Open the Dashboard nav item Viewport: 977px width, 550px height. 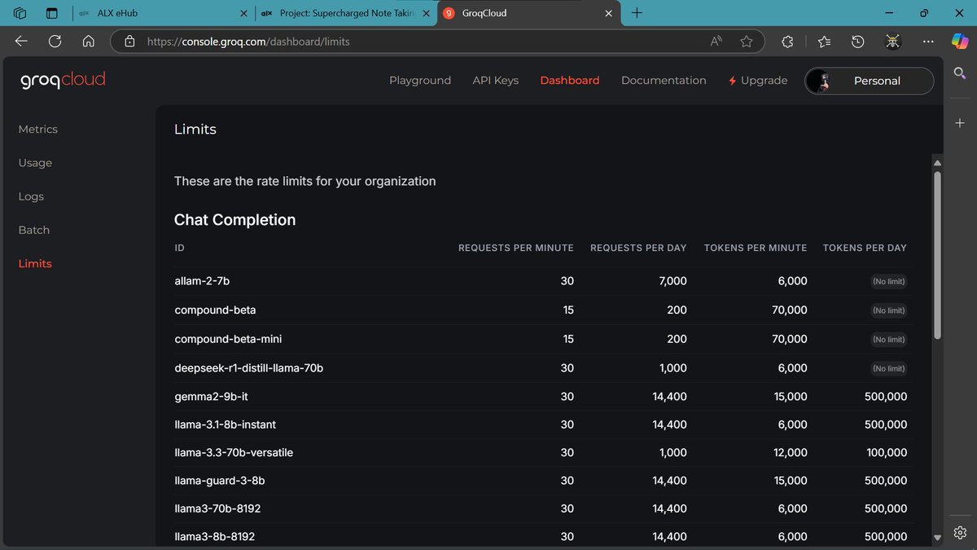[x=570, y=81]
